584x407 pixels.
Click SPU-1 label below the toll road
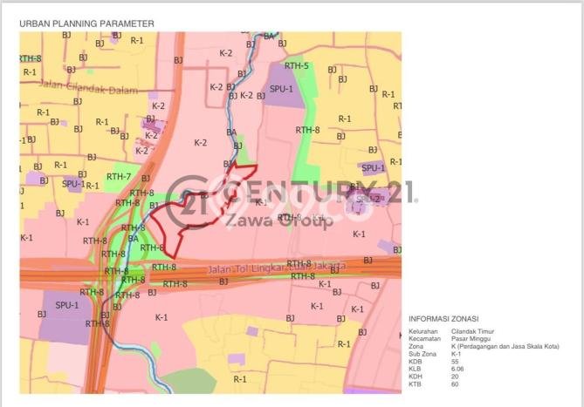[67, 306]
